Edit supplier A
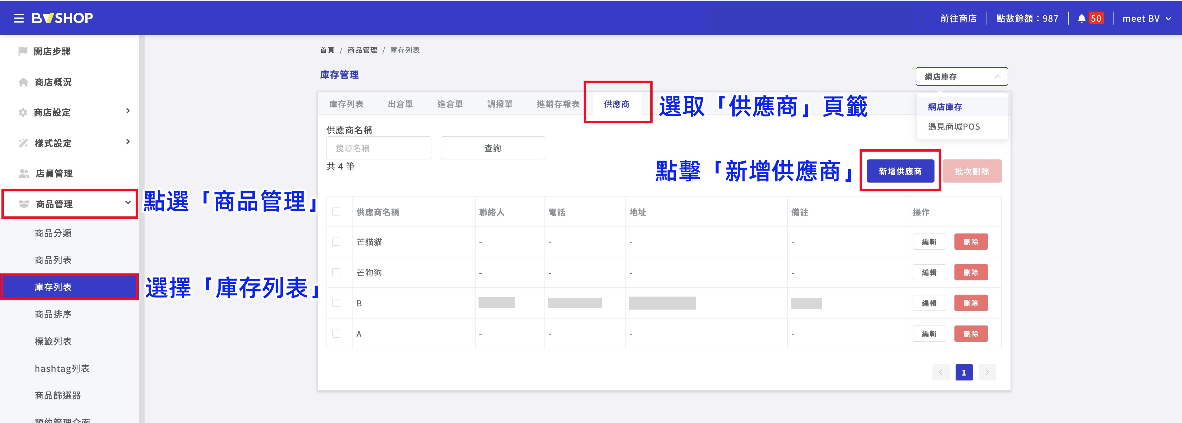This screenshot has height=423, width=1182. point(929,334)
